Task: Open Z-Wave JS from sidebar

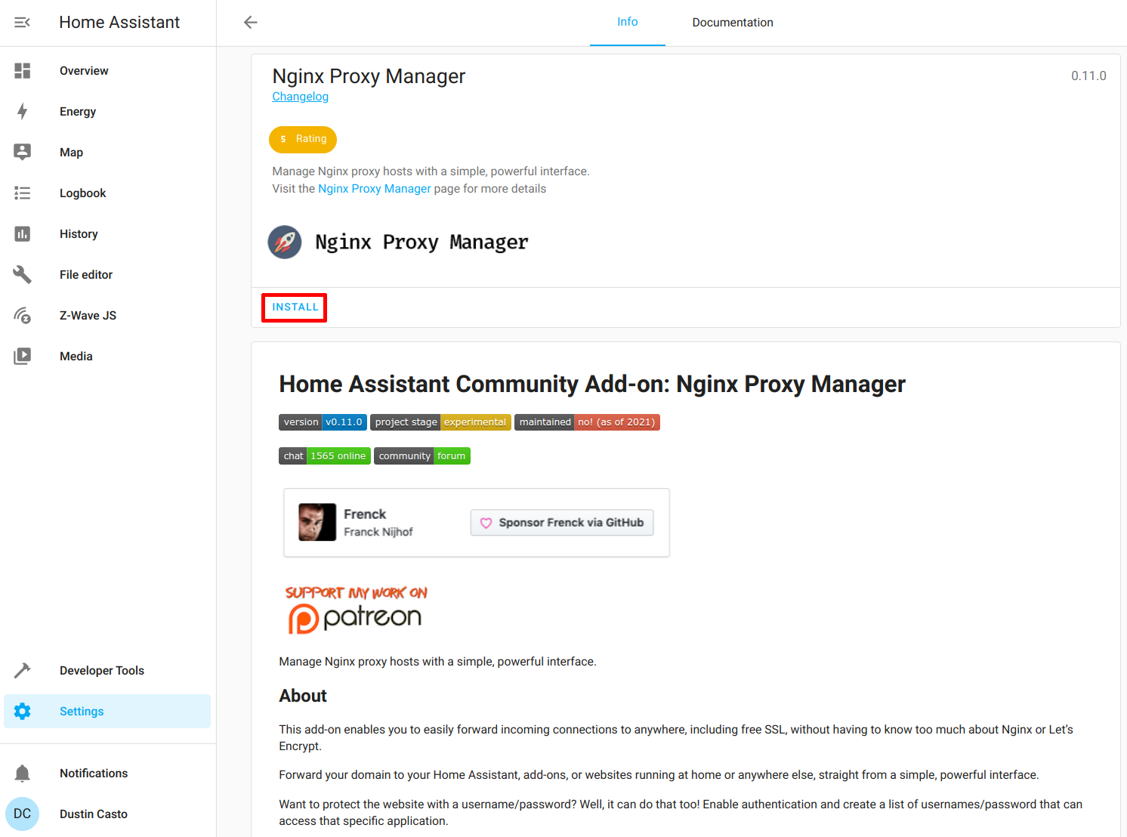Action: 107,316
